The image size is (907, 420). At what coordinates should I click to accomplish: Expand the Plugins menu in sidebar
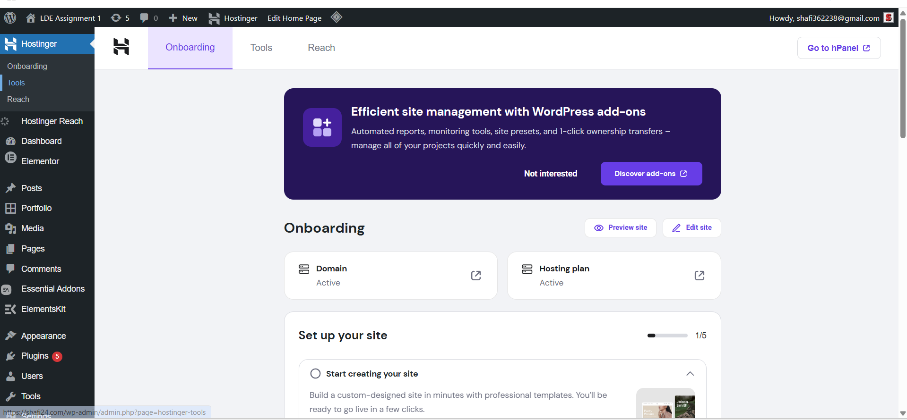coord(35,356)
